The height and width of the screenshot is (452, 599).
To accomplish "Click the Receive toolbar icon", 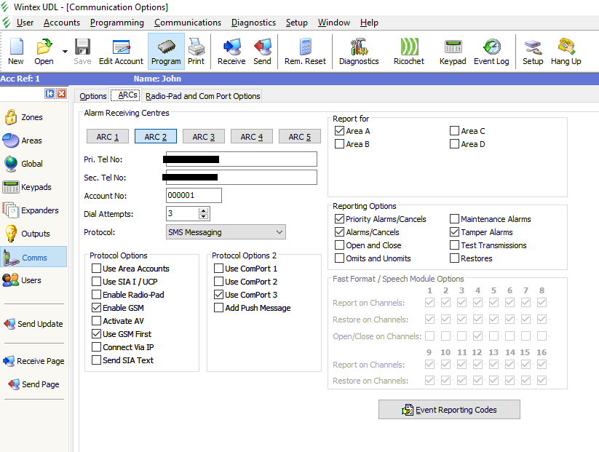I will (231, 52).
